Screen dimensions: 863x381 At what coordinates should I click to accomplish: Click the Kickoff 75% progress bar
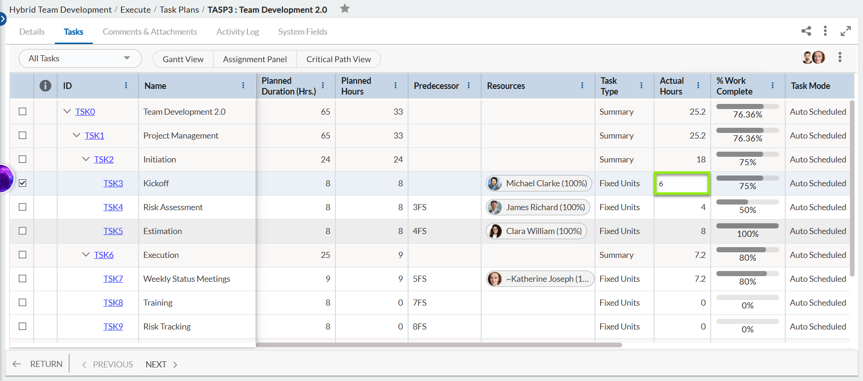coord(748,178)
